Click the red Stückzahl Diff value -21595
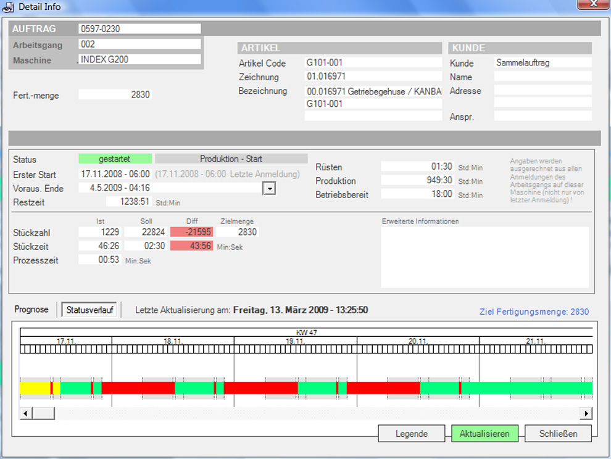 192,232
